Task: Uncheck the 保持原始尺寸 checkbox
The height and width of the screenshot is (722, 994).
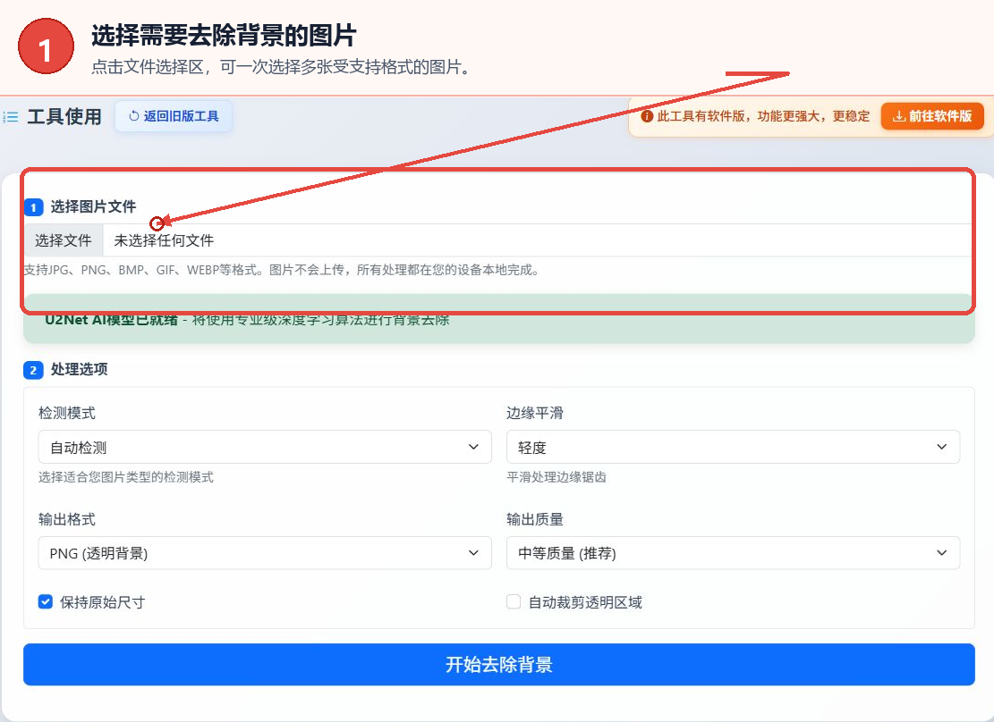Action: (x=46, y=601)
